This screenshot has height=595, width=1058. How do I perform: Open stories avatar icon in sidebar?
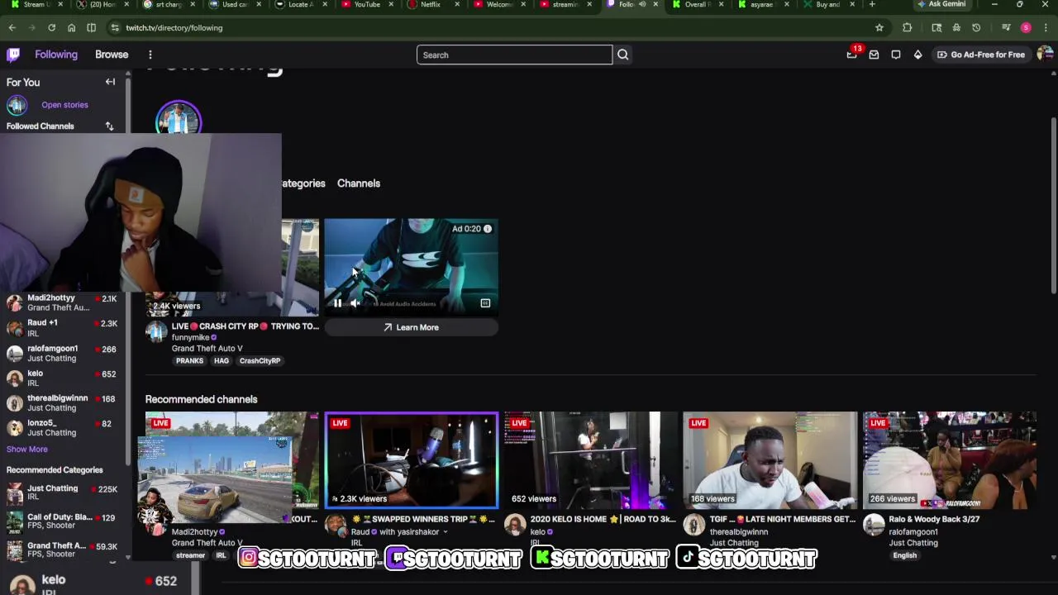point(17,105)
